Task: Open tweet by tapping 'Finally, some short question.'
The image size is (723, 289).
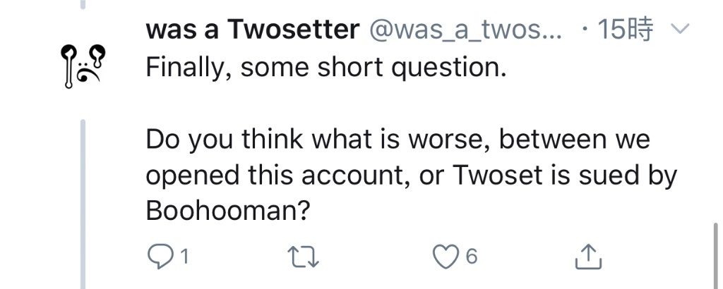Action: (x=325, y=68)
